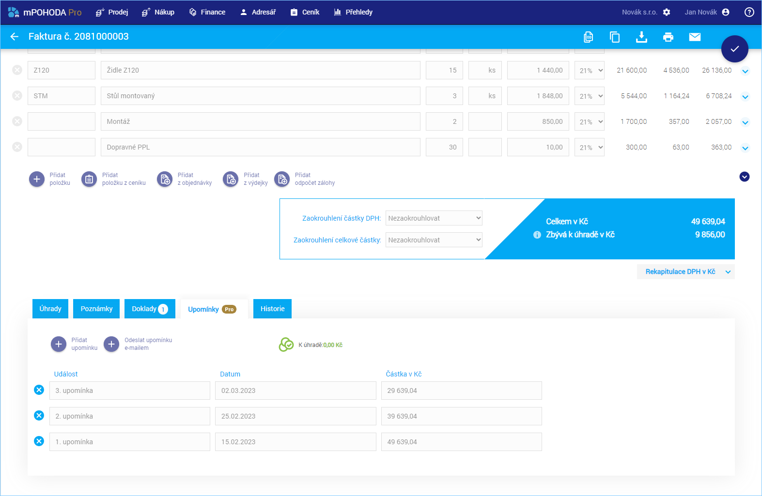
Task: Open Zaokrouhlení částky DPH dropdown
Action: pyautogui.click(x=434, y=218)
